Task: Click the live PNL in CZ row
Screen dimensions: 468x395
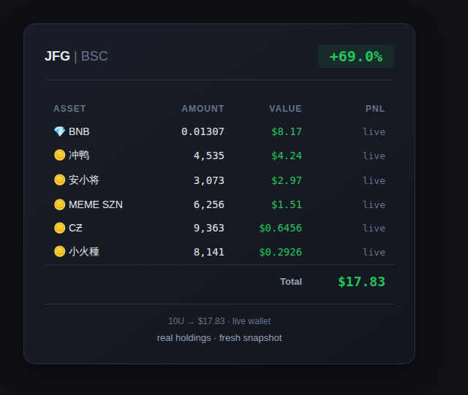Action: 374,229
